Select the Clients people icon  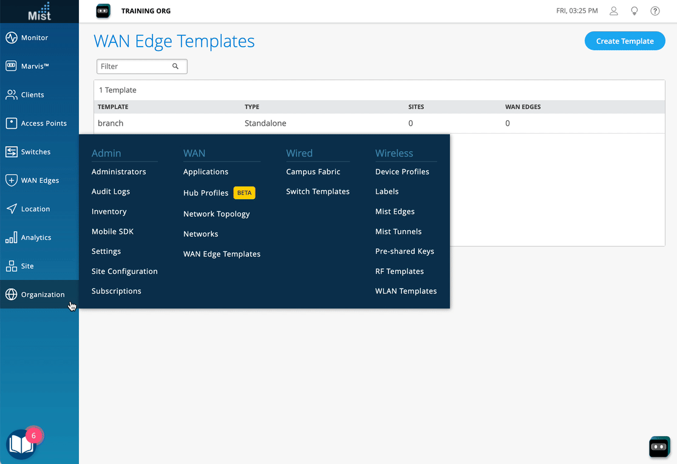pos(12,95)
